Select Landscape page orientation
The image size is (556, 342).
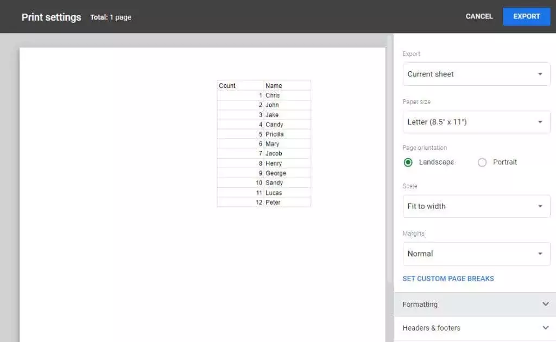[x=408, y=162]
